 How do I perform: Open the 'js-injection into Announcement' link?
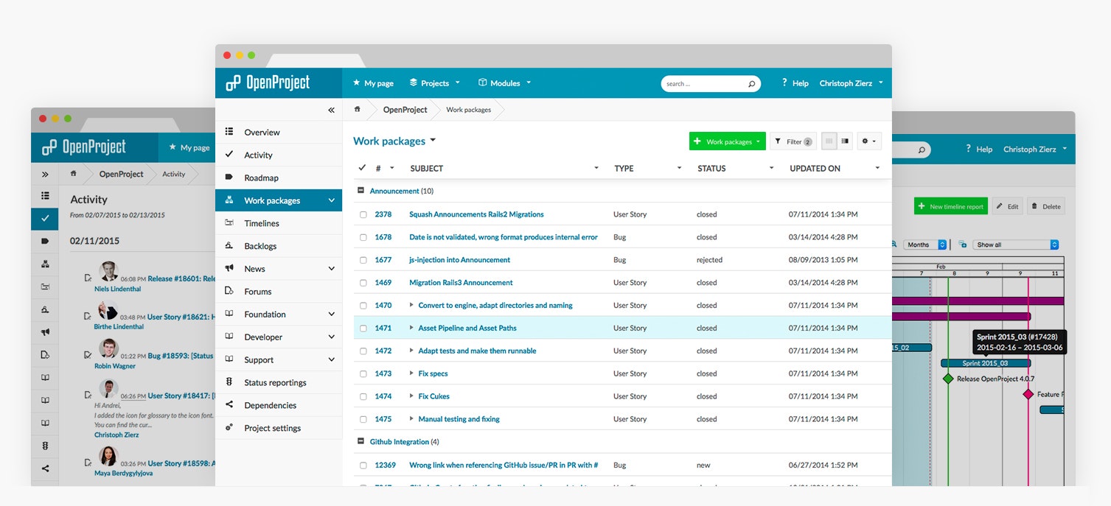[459, 260]
